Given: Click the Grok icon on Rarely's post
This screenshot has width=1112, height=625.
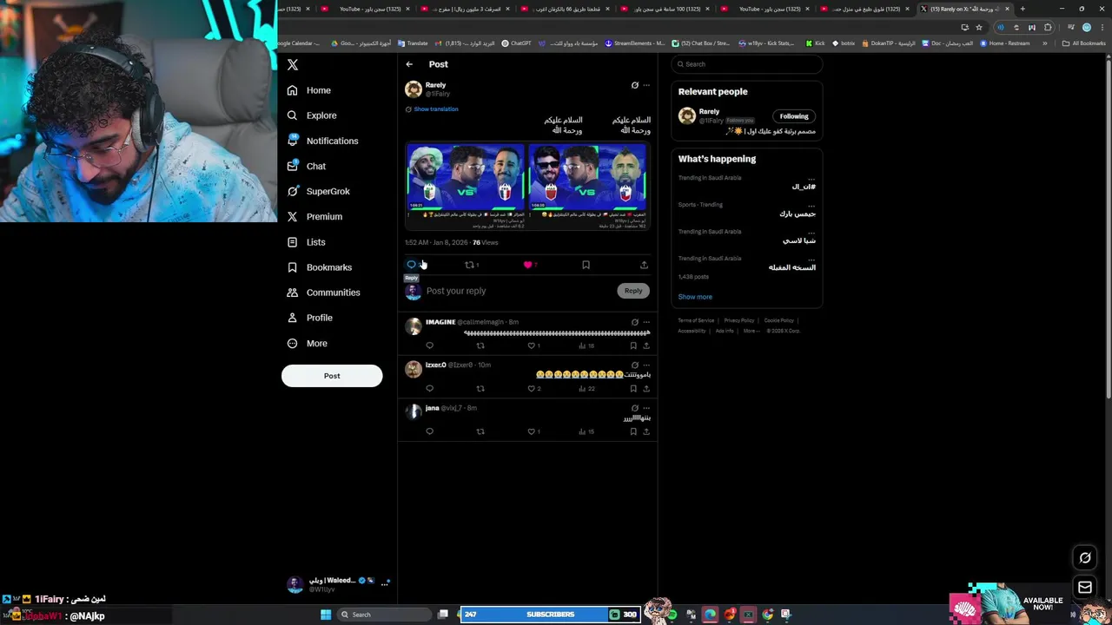Looking at the screenshot, I should click(634, 85).
